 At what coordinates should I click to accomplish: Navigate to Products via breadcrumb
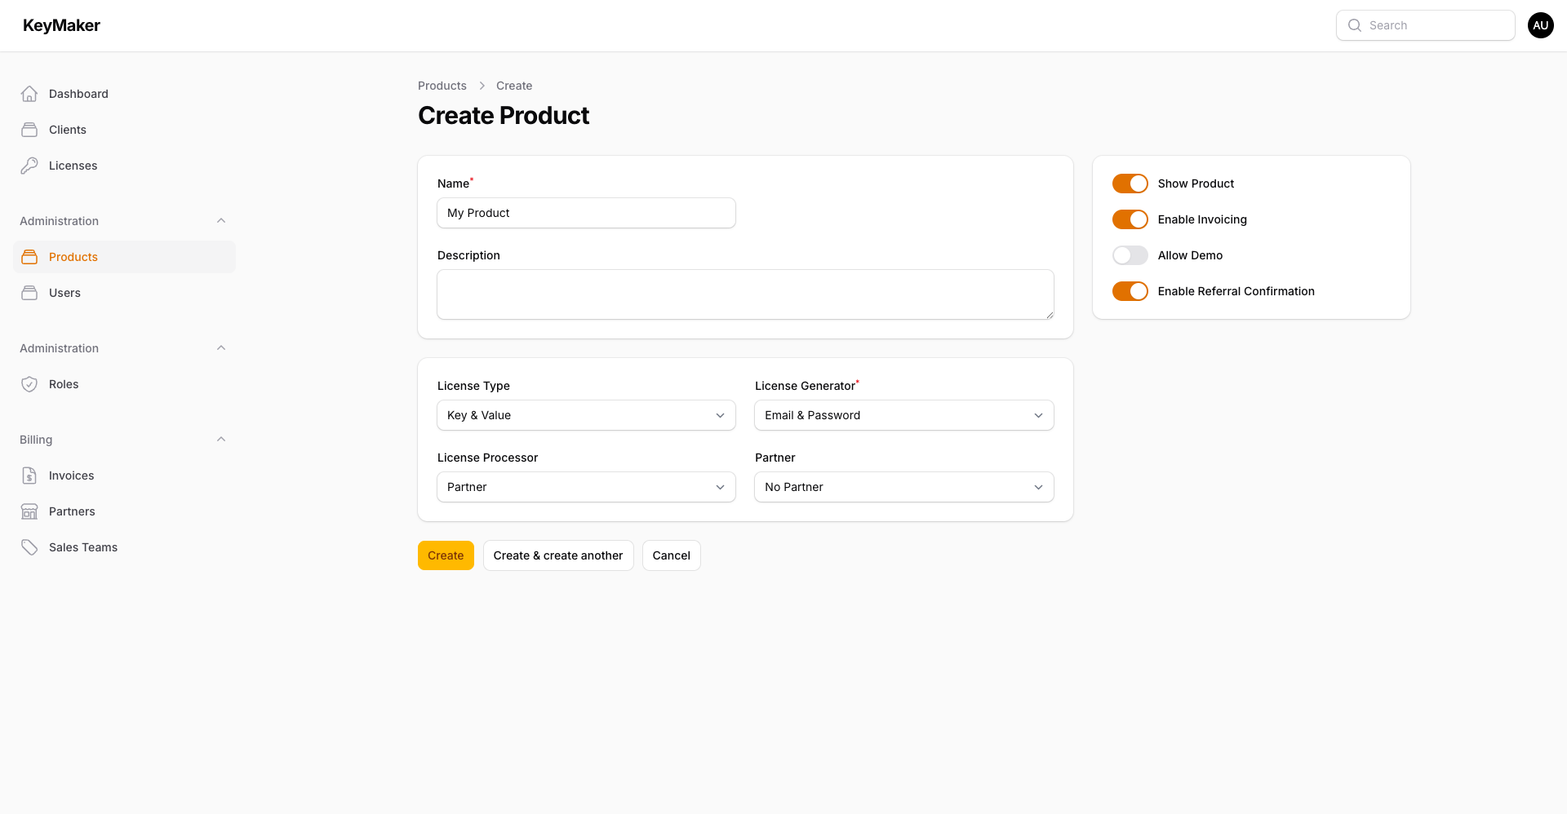point(442,86)
